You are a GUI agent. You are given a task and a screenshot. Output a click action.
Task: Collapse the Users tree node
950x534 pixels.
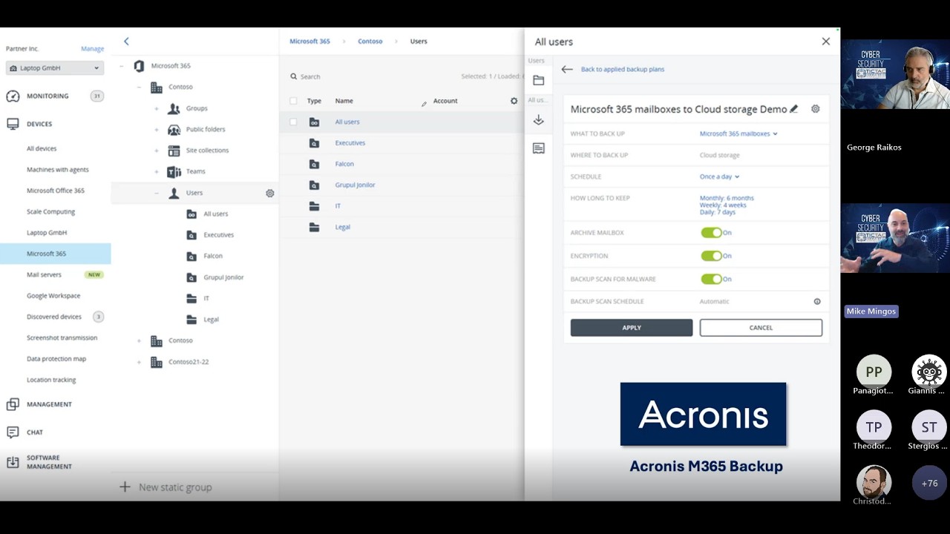(157, 193)
